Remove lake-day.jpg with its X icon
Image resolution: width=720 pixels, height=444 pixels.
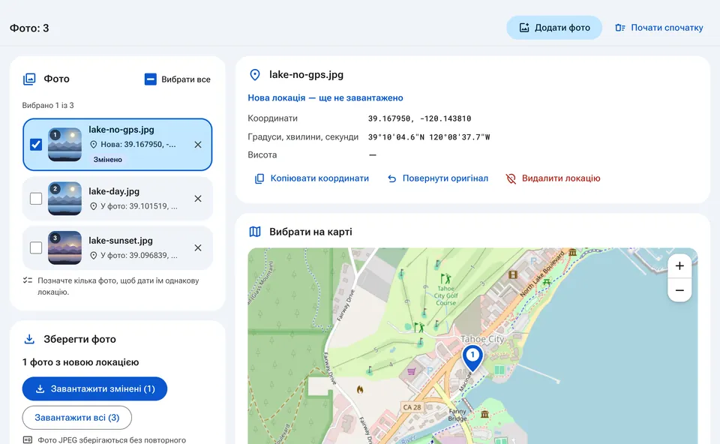click(198, 198)
